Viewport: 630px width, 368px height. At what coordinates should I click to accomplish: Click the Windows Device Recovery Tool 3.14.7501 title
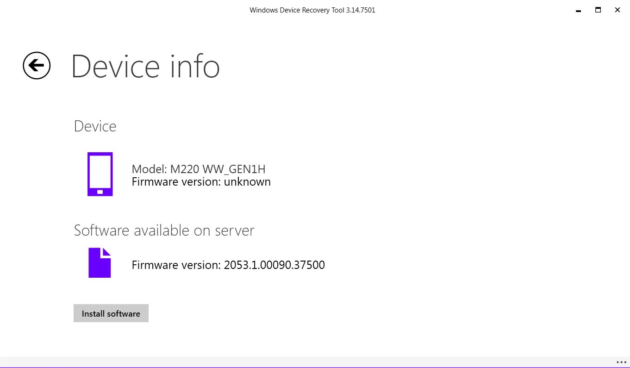pos(312,10)
